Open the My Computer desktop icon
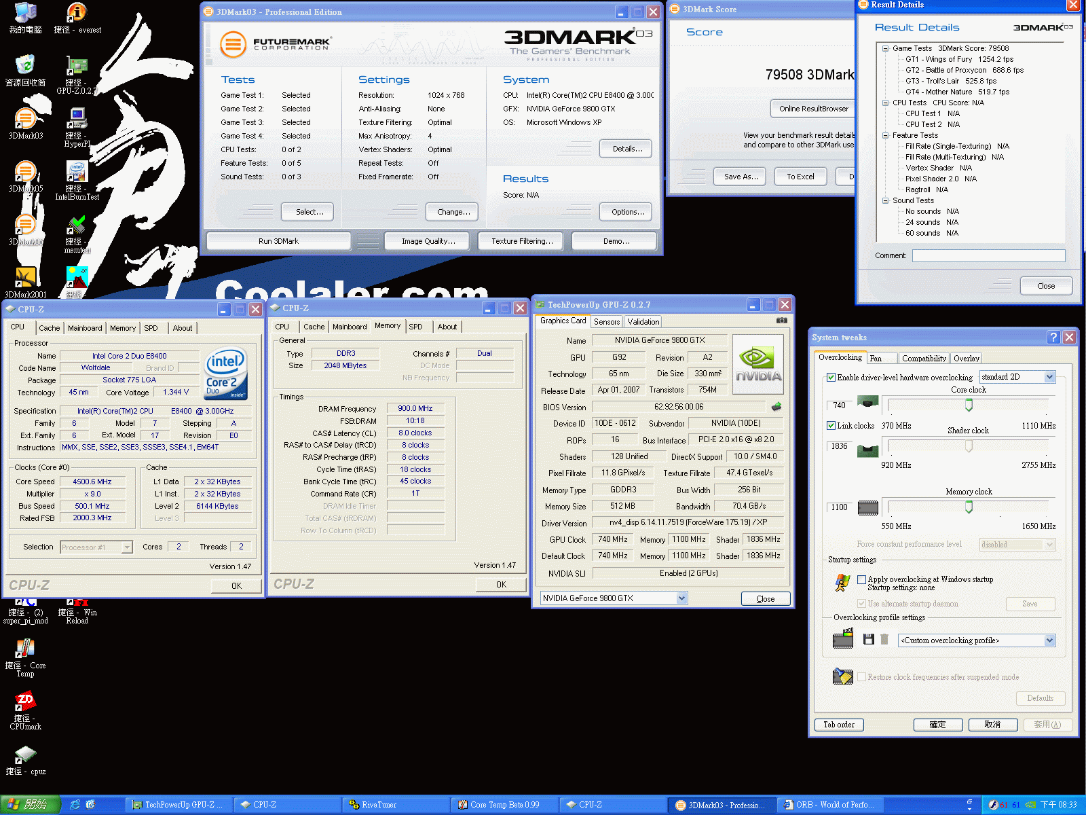 (25, 18)
